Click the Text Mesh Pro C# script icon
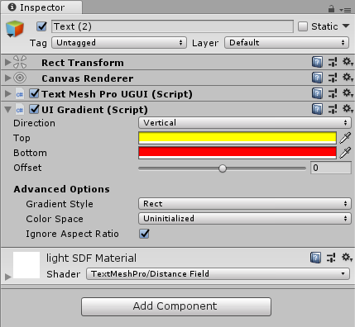This screenshot has height=327, width=355. coord(20,94)
